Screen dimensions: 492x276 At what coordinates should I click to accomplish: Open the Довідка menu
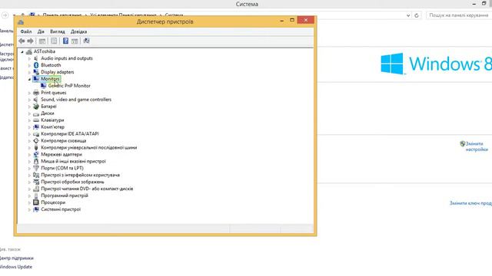[78, 31]
